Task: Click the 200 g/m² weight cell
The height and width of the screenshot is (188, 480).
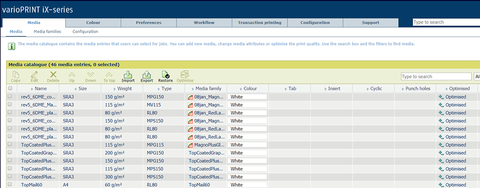Action: tap(114, 153)
